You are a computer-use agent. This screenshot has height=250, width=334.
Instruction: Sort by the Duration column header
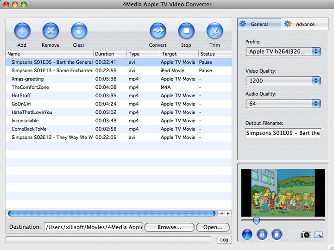110,54
